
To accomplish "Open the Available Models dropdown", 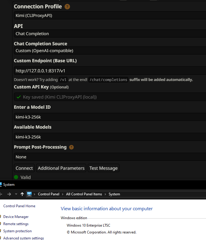I will click(x=110, y=137).
